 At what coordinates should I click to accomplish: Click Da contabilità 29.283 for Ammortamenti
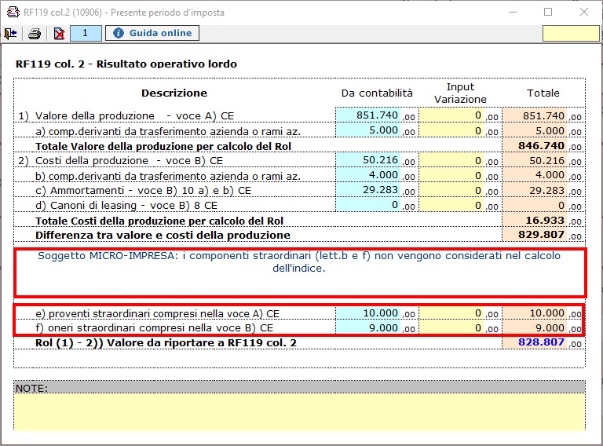click(367, 190)
